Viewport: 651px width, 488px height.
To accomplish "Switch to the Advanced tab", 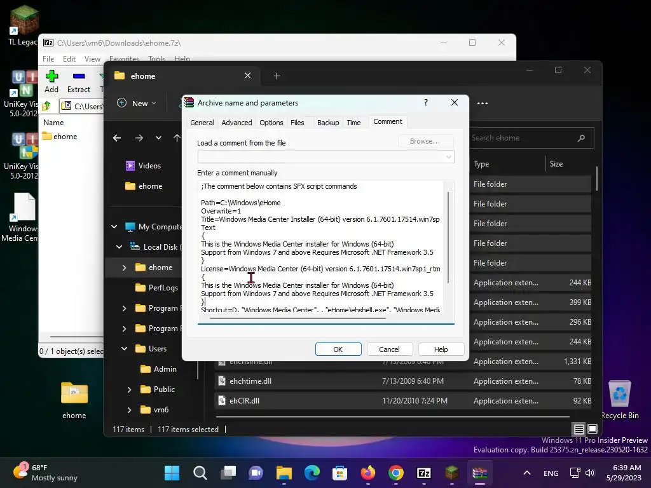I will [x=236, y=123].
